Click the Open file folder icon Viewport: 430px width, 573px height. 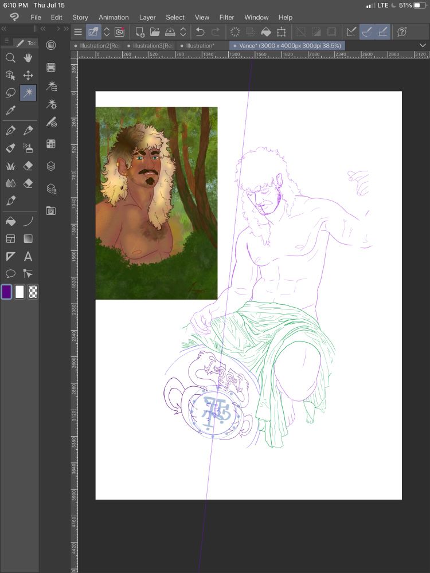coord(155,32)
